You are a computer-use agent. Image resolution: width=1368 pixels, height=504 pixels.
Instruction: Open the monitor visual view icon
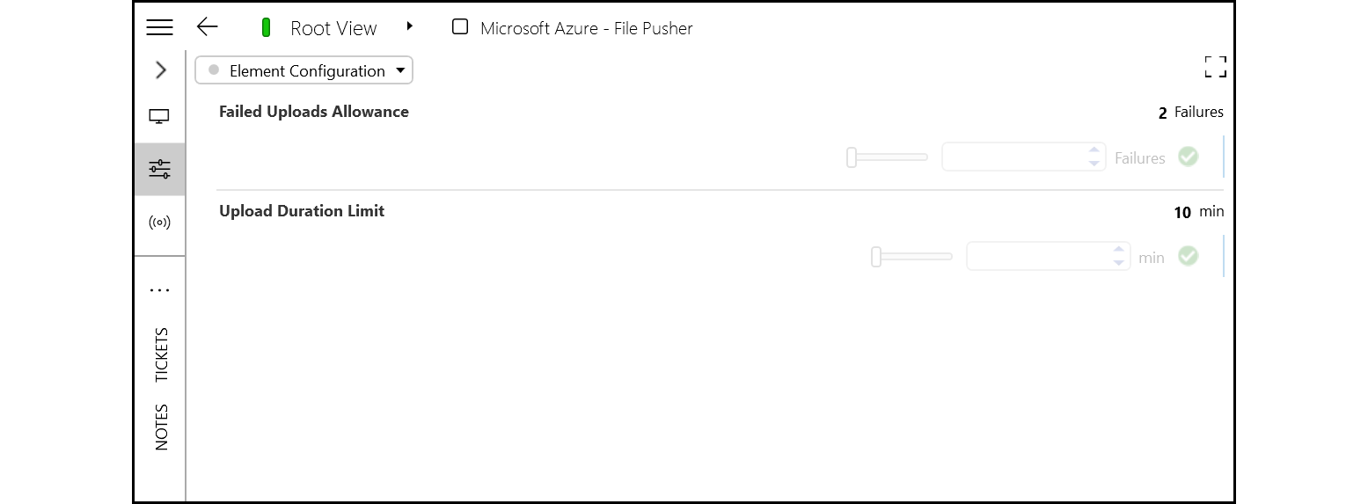(x=159, y=117)
